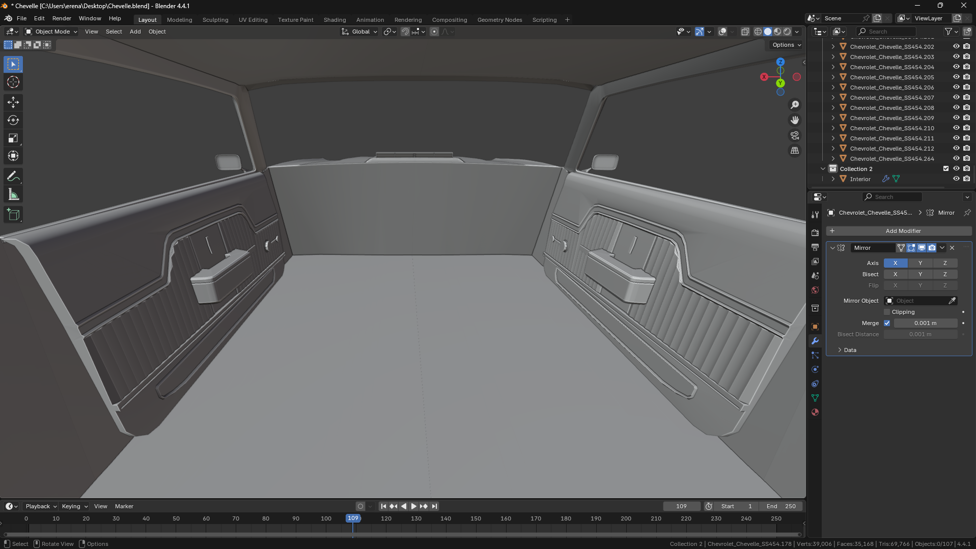Open the World properties tab
This screenshot has height=549, width=976.
[x=815, y=290]
